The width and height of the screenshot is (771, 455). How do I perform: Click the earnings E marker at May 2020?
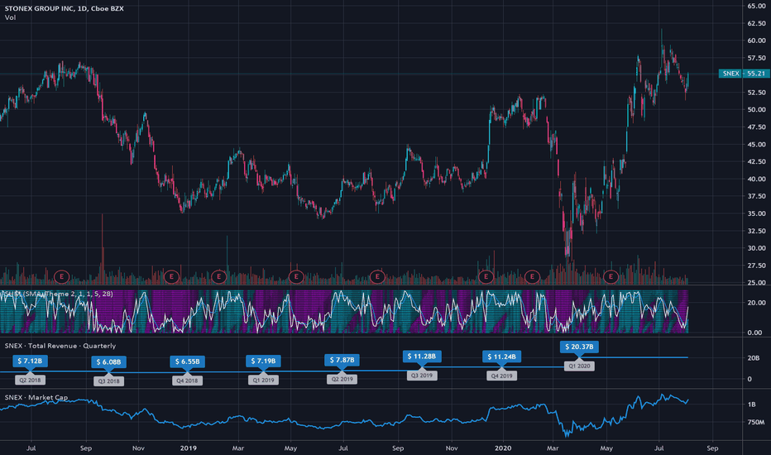point(611,277)
